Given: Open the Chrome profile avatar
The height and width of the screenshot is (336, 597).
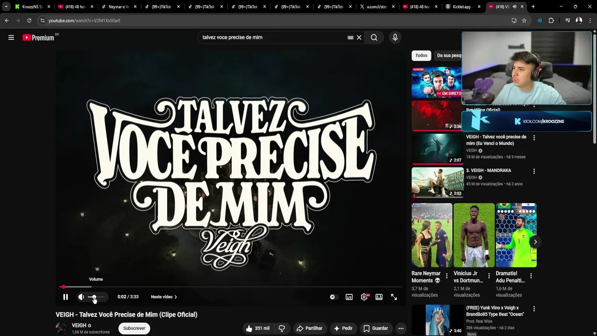Looking at the screenshot, I should coord(579,21).
